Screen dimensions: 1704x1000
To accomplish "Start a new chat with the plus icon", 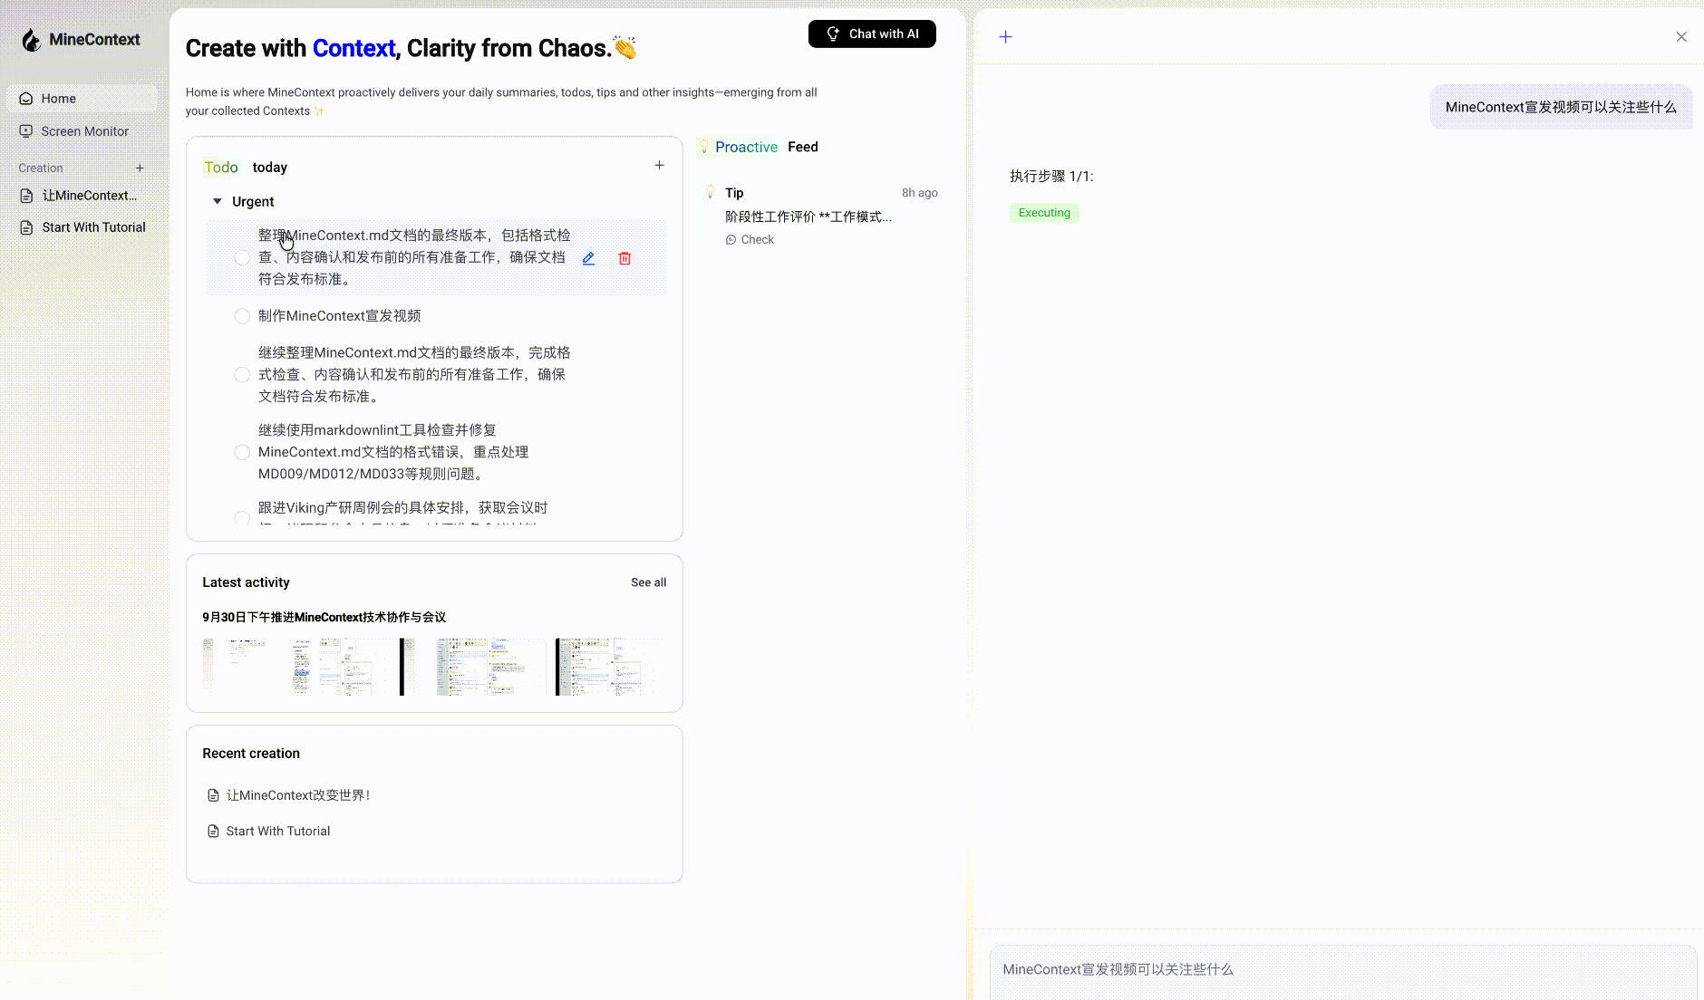I will pyautogui.click(x=1006, y=36).
